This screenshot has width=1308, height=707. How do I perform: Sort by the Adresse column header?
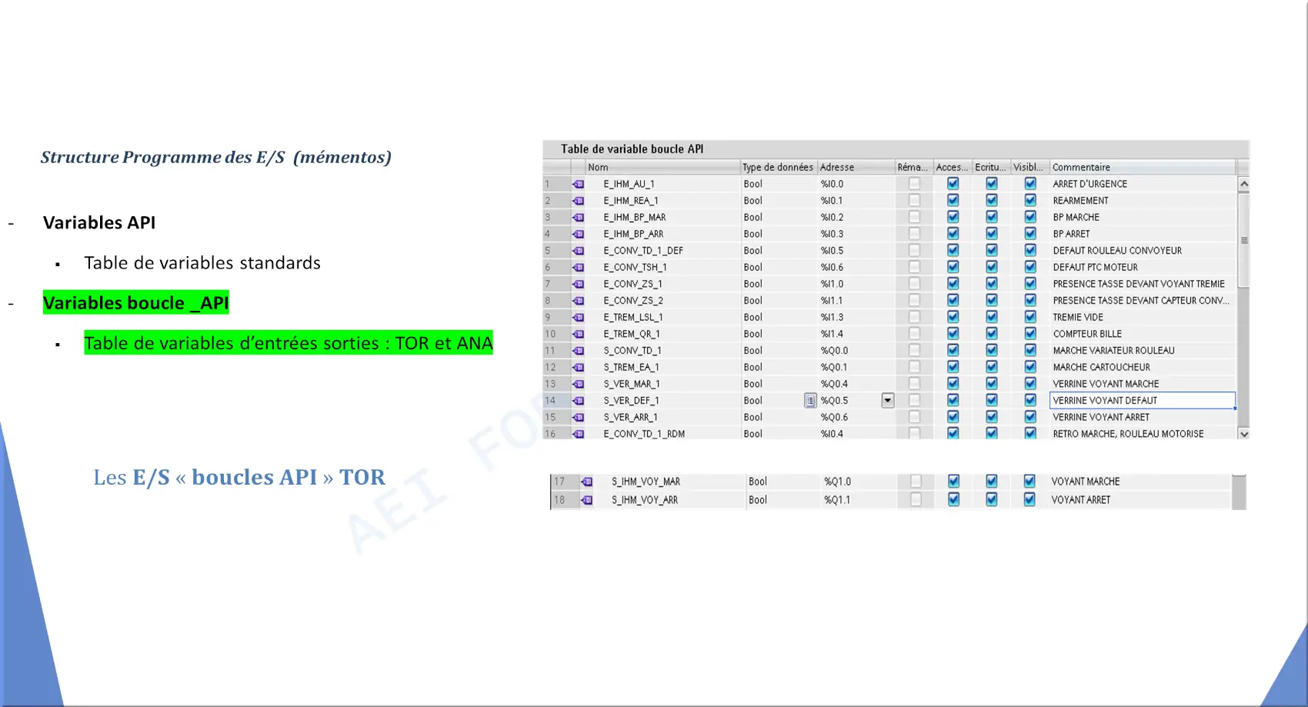point(856,167)
